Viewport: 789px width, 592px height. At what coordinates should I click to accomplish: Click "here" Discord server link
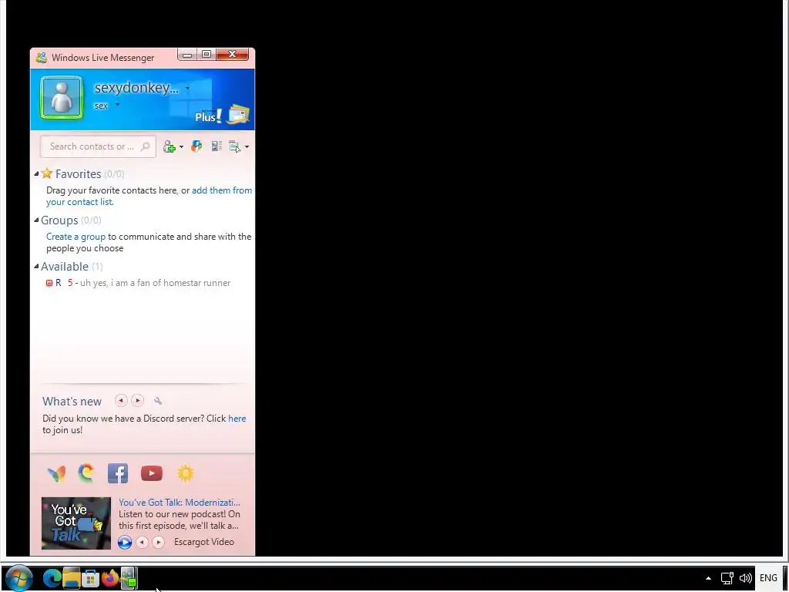pos(237,419)
